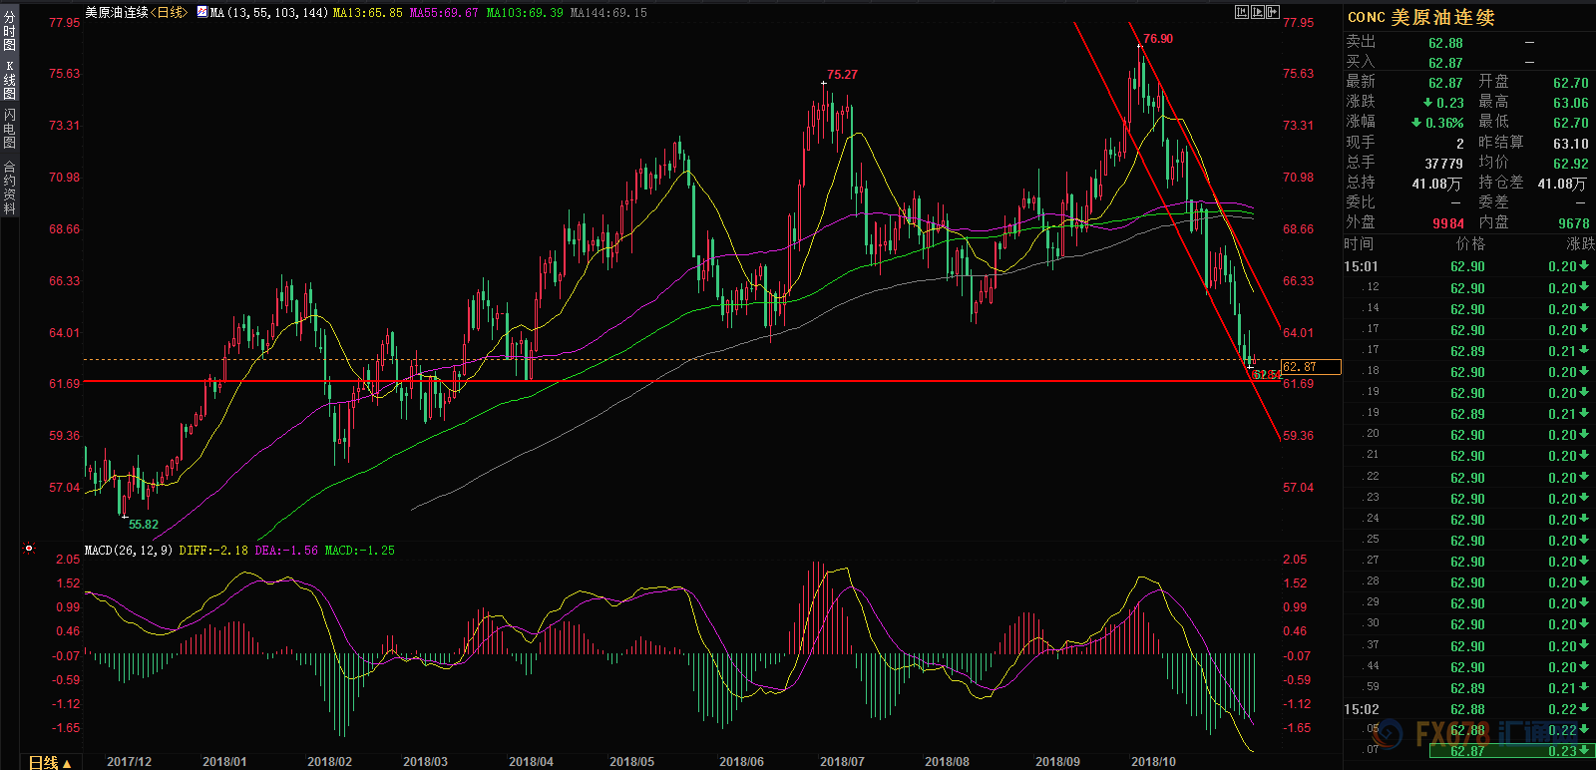
Task: Click the 买入 price 62.87
Action: pos(1445,63)
